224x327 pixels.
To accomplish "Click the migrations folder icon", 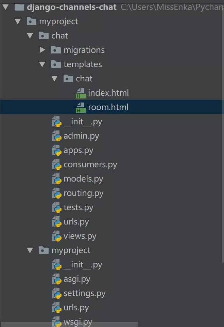I will click(x=56, y=50).
